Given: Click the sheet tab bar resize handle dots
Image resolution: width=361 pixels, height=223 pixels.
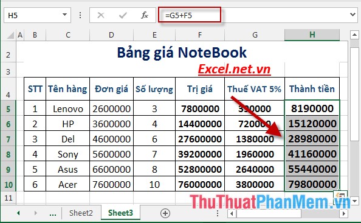Looking at the screenshot, I should coord(218,213).
